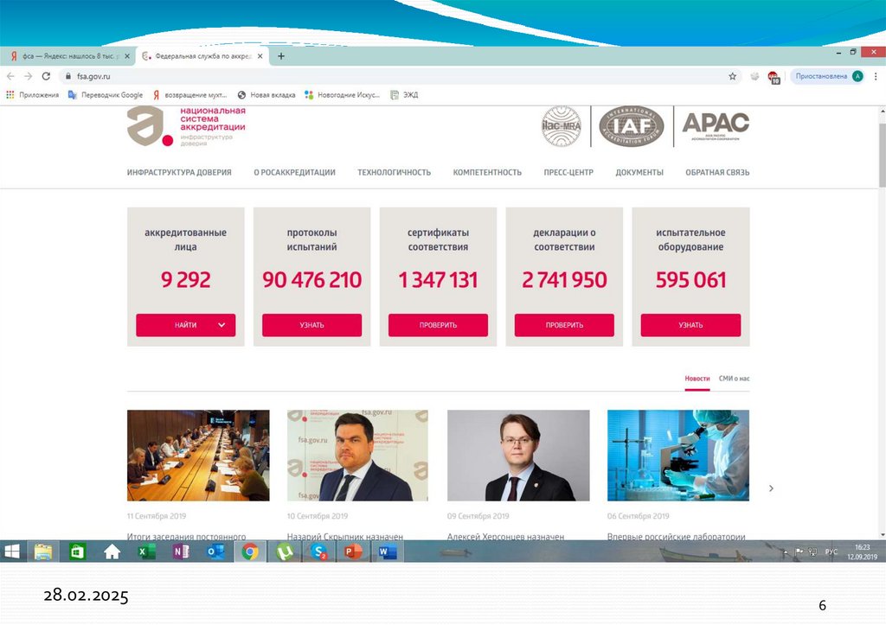886x625 pixels.
Task: Select the Новости news tab
Action: pos(697,379)
